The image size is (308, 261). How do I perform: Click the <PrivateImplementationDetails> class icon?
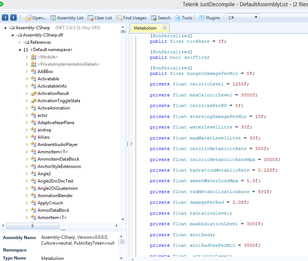[x=34, y=64]
